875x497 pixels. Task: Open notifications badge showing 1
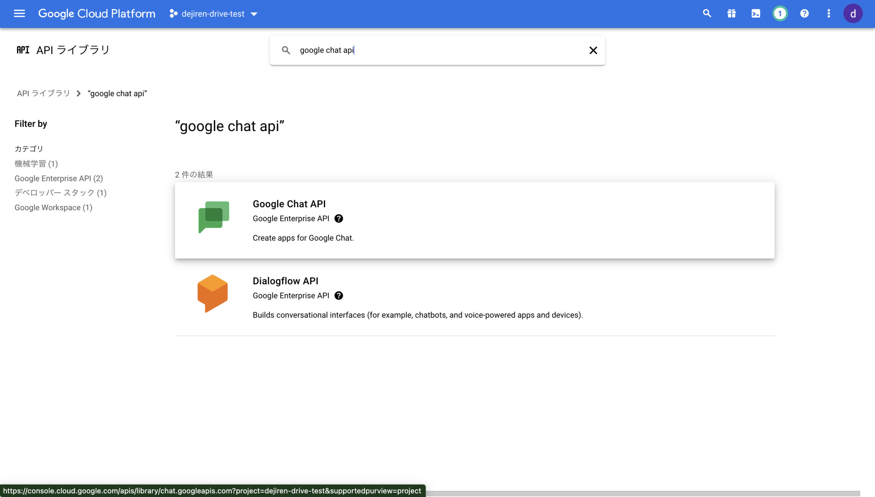pos(780,14)
